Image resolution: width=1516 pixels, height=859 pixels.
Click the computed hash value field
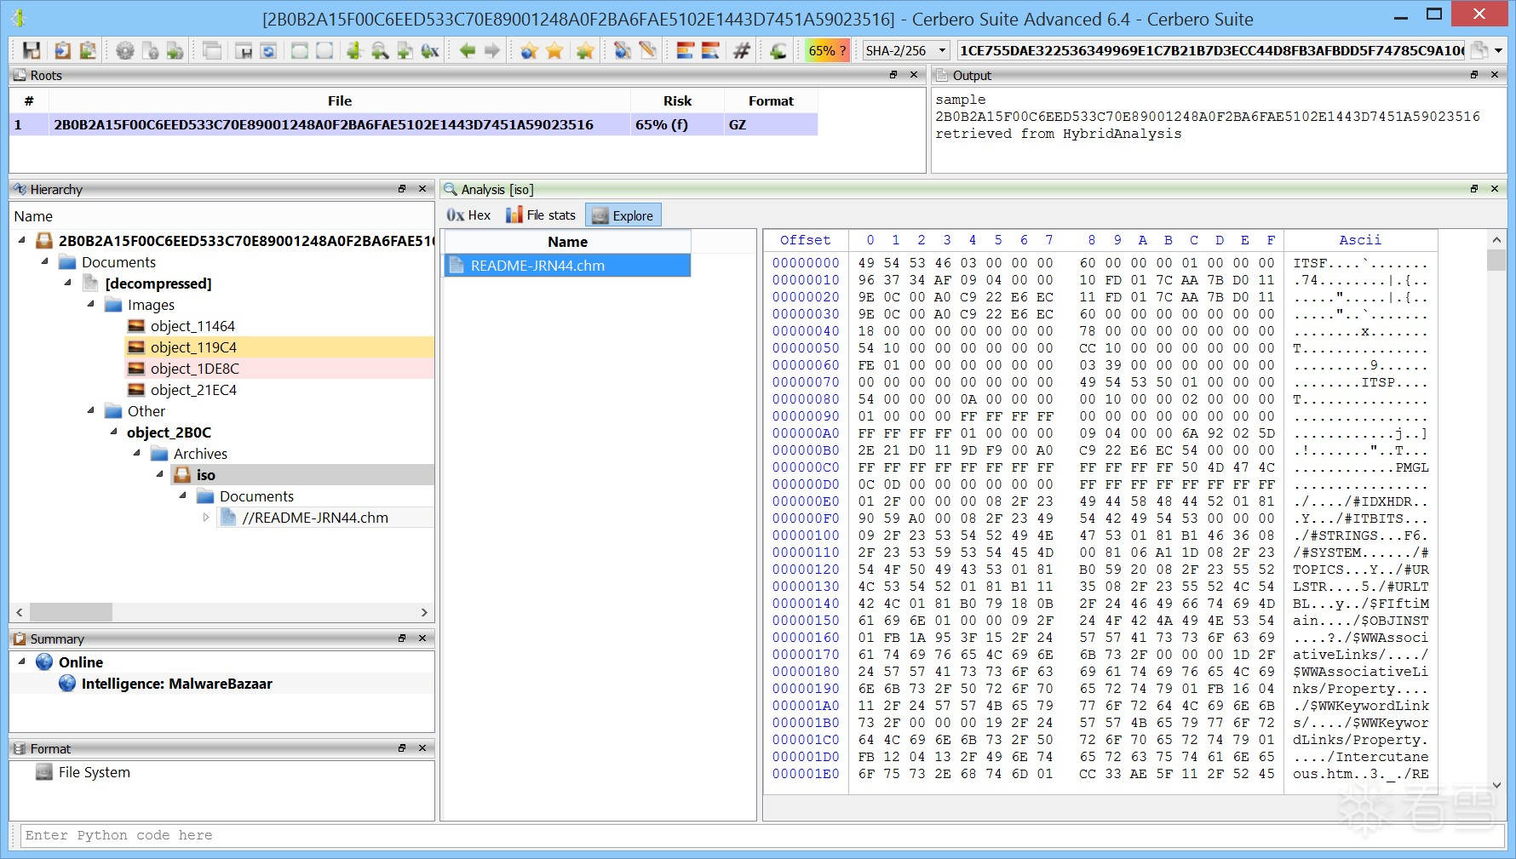click(1210, 50)
